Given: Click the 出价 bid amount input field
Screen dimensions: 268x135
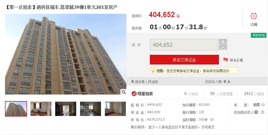Looking at the screenshot, I should [x=184, y=45].
